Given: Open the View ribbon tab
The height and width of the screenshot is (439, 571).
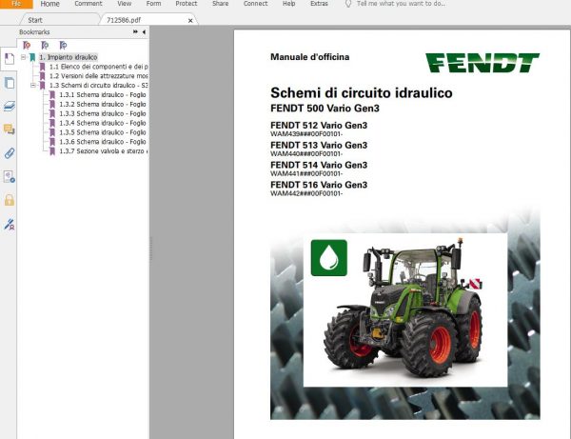Looking at the screenshot, I should click(x=124, y=4).
